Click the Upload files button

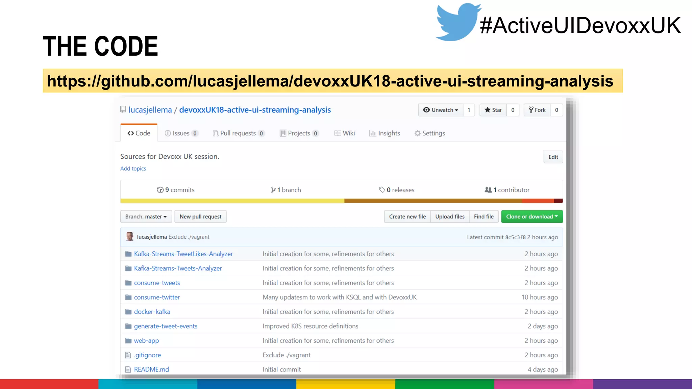pyautogui.click(x=450, y=217)
